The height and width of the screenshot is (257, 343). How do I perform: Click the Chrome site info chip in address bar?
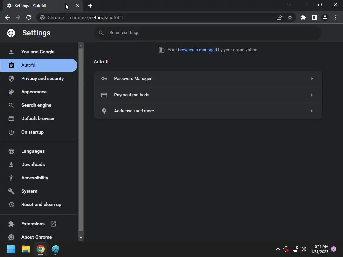[x=52, y=17]
